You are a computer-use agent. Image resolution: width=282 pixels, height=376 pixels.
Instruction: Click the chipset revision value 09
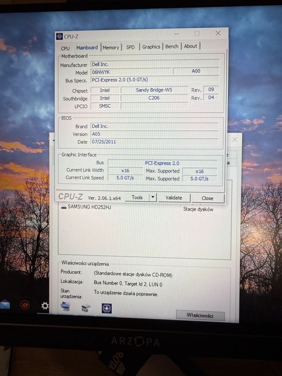click(211, 89)
